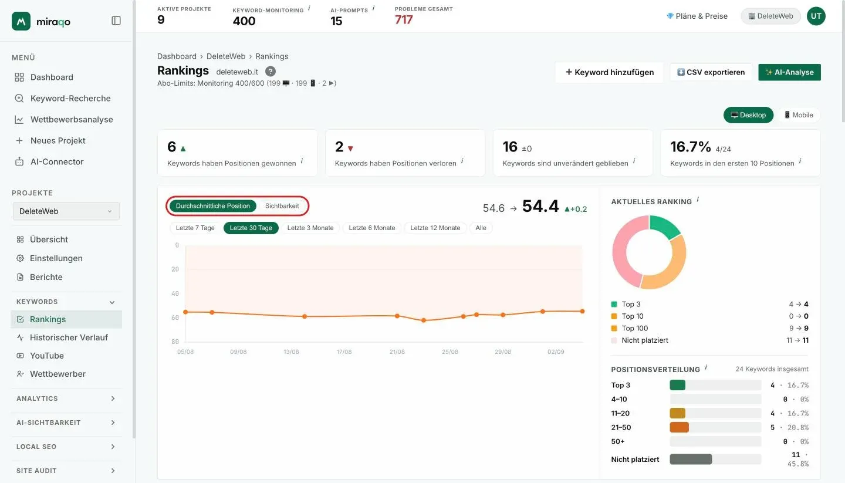
Task: Switch to Mobile view
Action: pyautogui.click(x=799, y=115)
